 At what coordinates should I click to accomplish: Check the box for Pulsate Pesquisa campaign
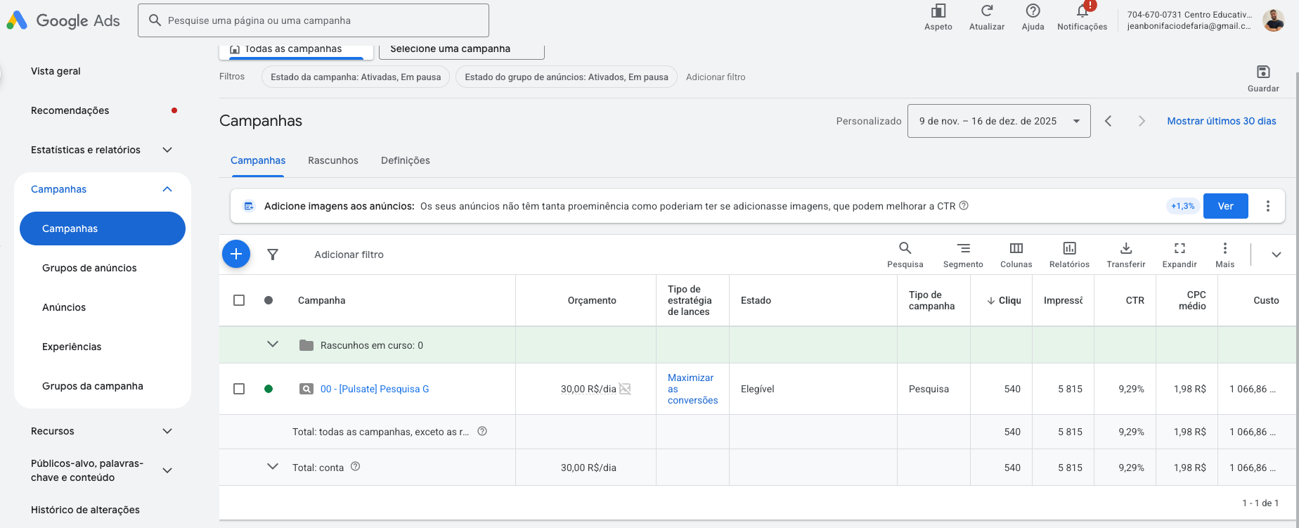pos(239,389)
